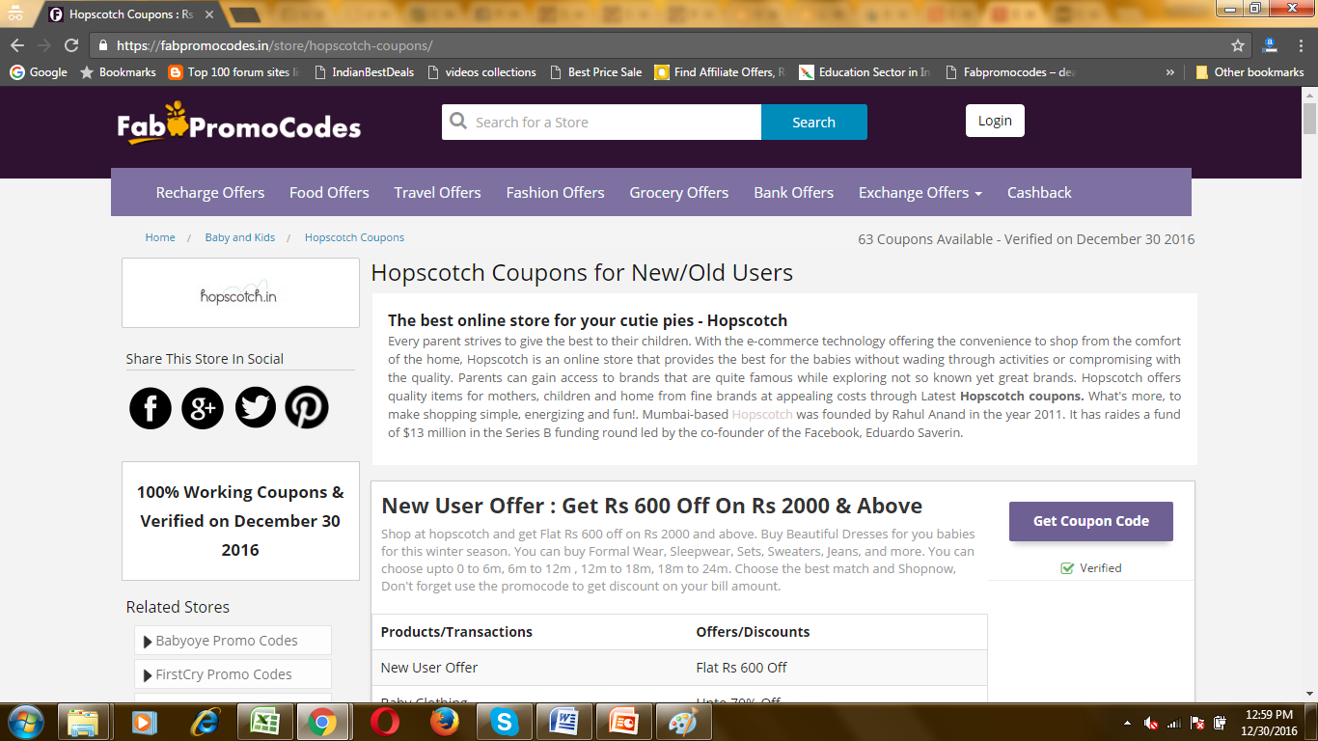Screen dimensions: 1318x741
Task: Share store on Pinterest icon
Action: click(x=307, y=408)
